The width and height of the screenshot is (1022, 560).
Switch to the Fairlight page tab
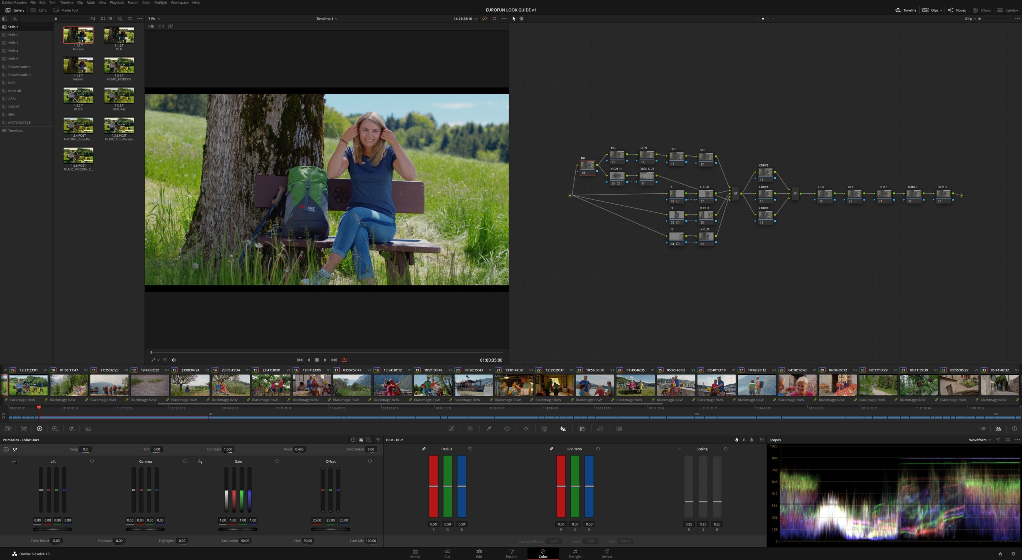(575, 554)
